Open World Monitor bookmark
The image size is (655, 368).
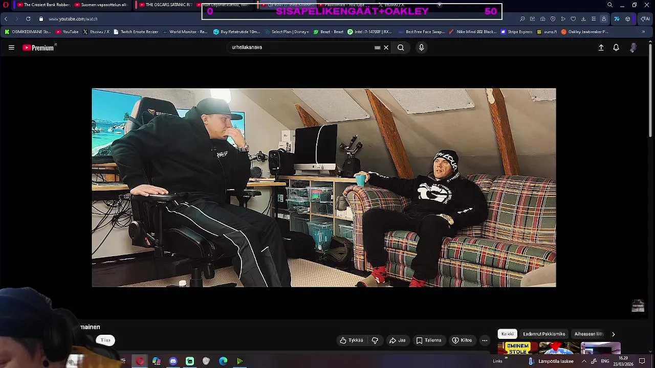click(185, 32)
